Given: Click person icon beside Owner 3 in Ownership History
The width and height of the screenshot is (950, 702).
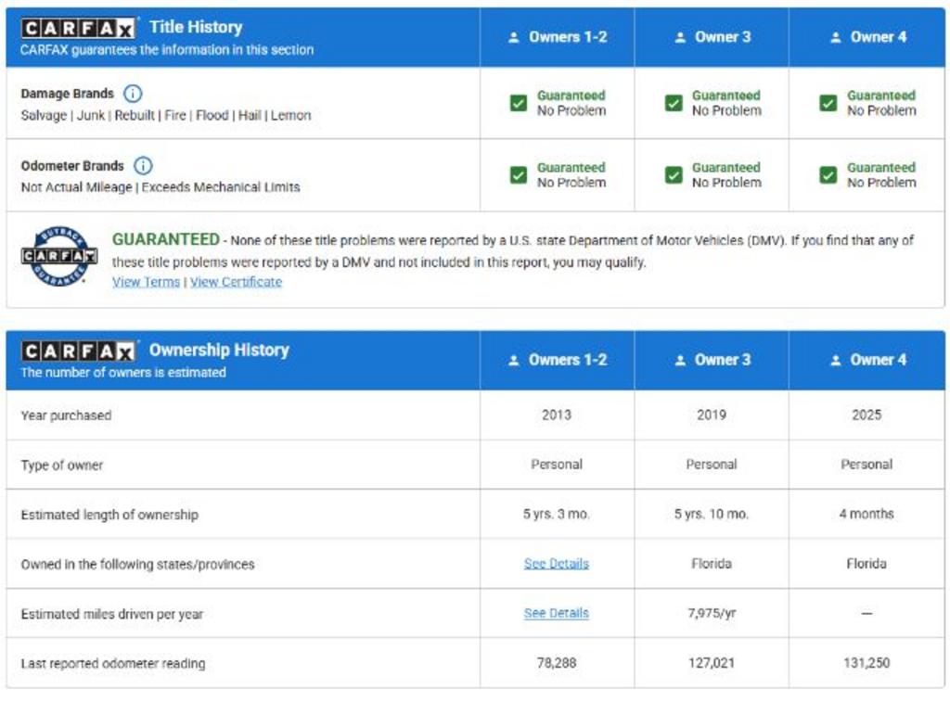Looking at the screenshot, I should pos(680,361).
